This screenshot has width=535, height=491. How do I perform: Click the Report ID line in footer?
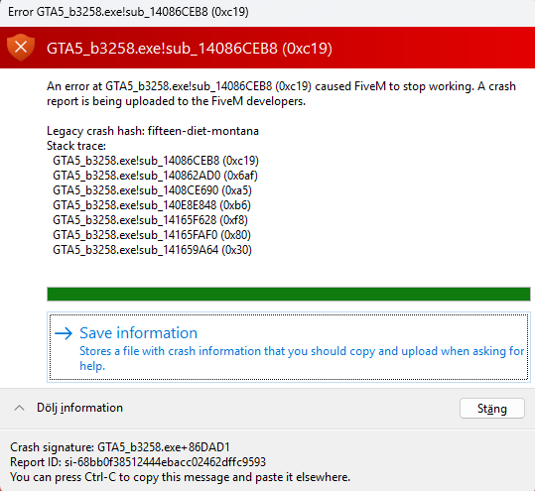138,462
